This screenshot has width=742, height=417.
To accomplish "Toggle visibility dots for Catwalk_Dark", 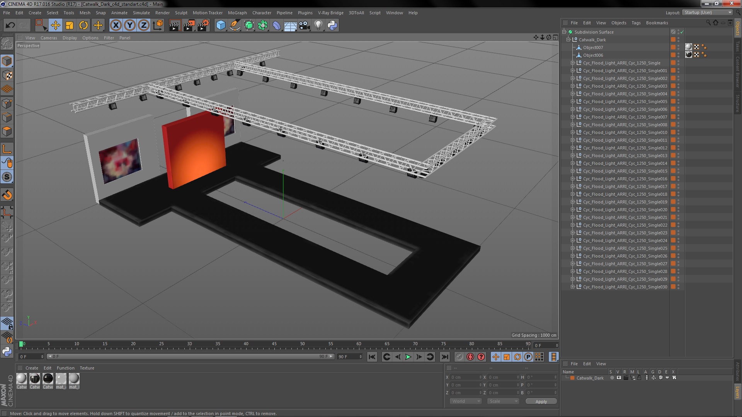I will 679,40.
